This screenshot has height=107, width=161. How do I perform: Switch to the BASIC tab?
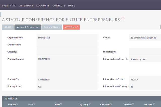[x=8, y=27]
